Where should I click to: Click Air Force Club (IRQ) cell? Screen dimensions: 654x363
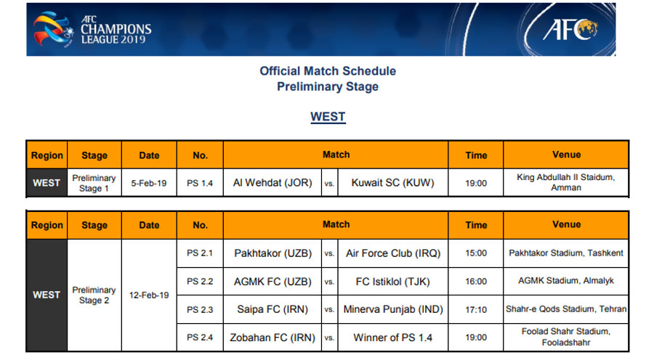[x=393, y=253]
